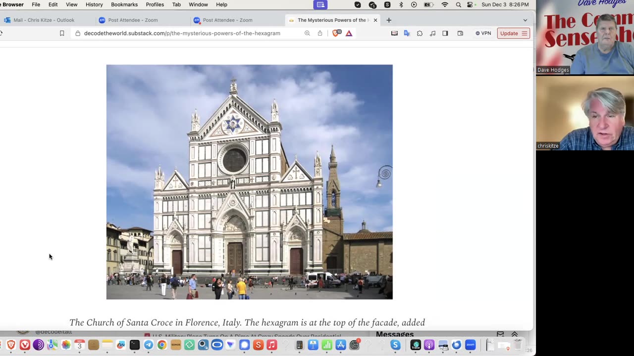Open Telegram from the Dock

coord(148,345)
